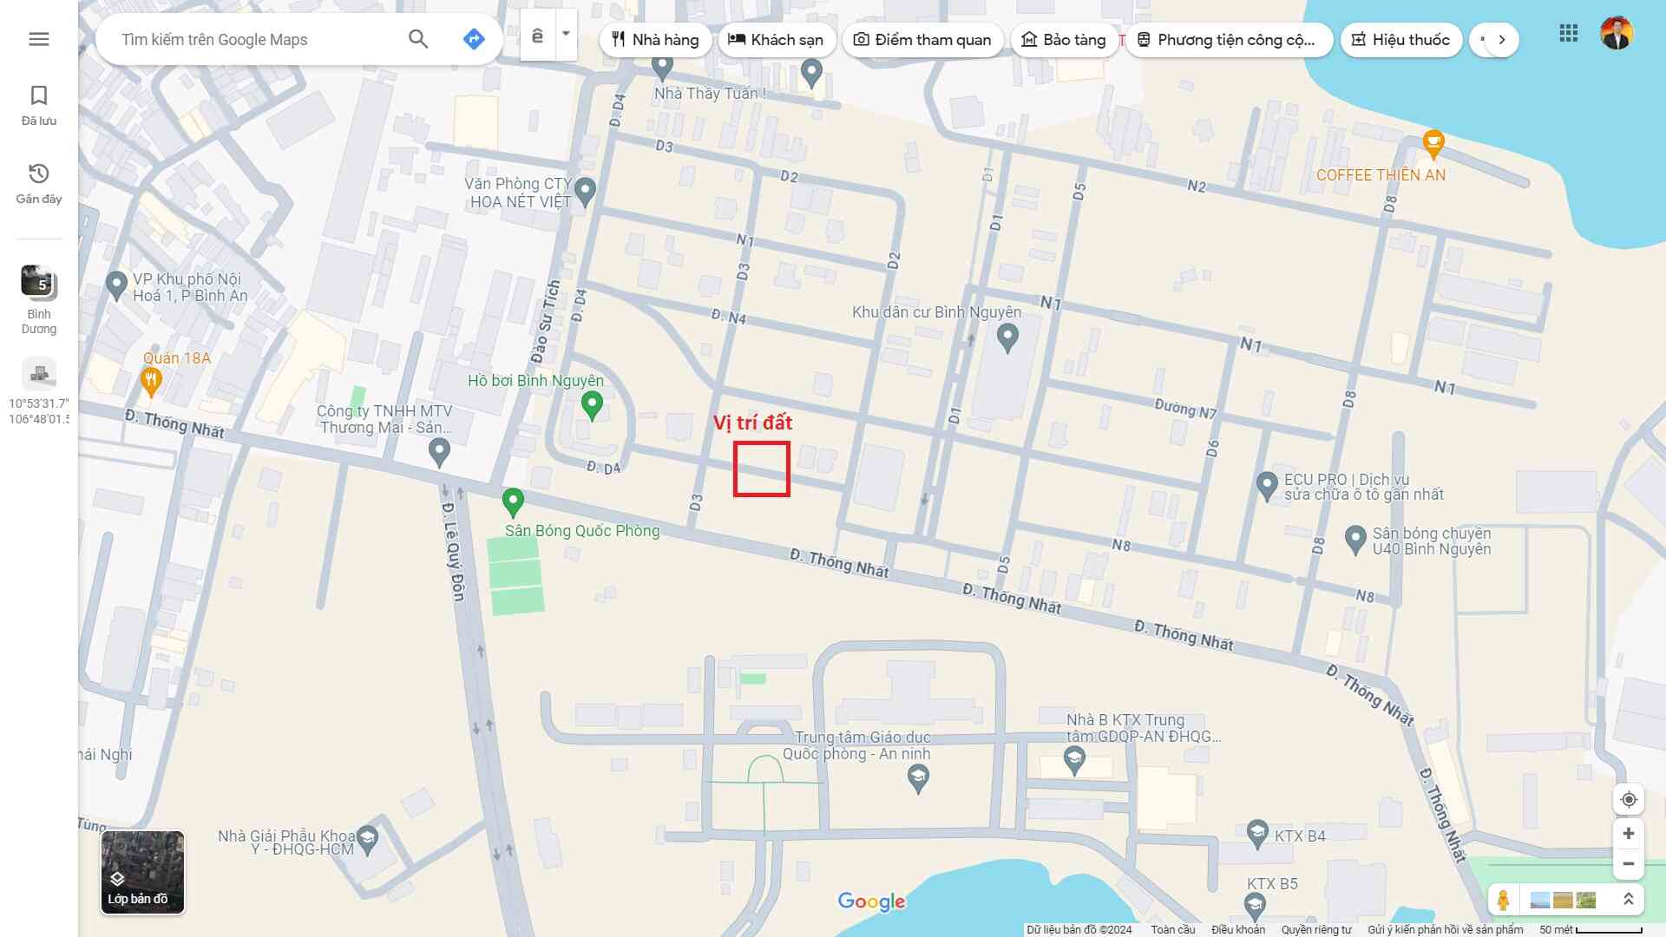The height and width of the screenshot is (937, 1666).
Task: Zoom out with the minus button
Action: [x=1629, y=864]
